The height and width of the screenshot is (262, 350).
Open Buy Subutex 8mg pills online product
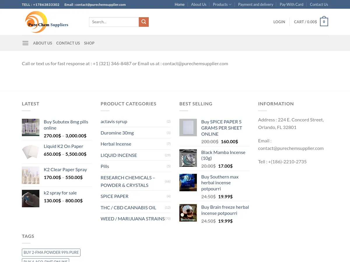66,124
